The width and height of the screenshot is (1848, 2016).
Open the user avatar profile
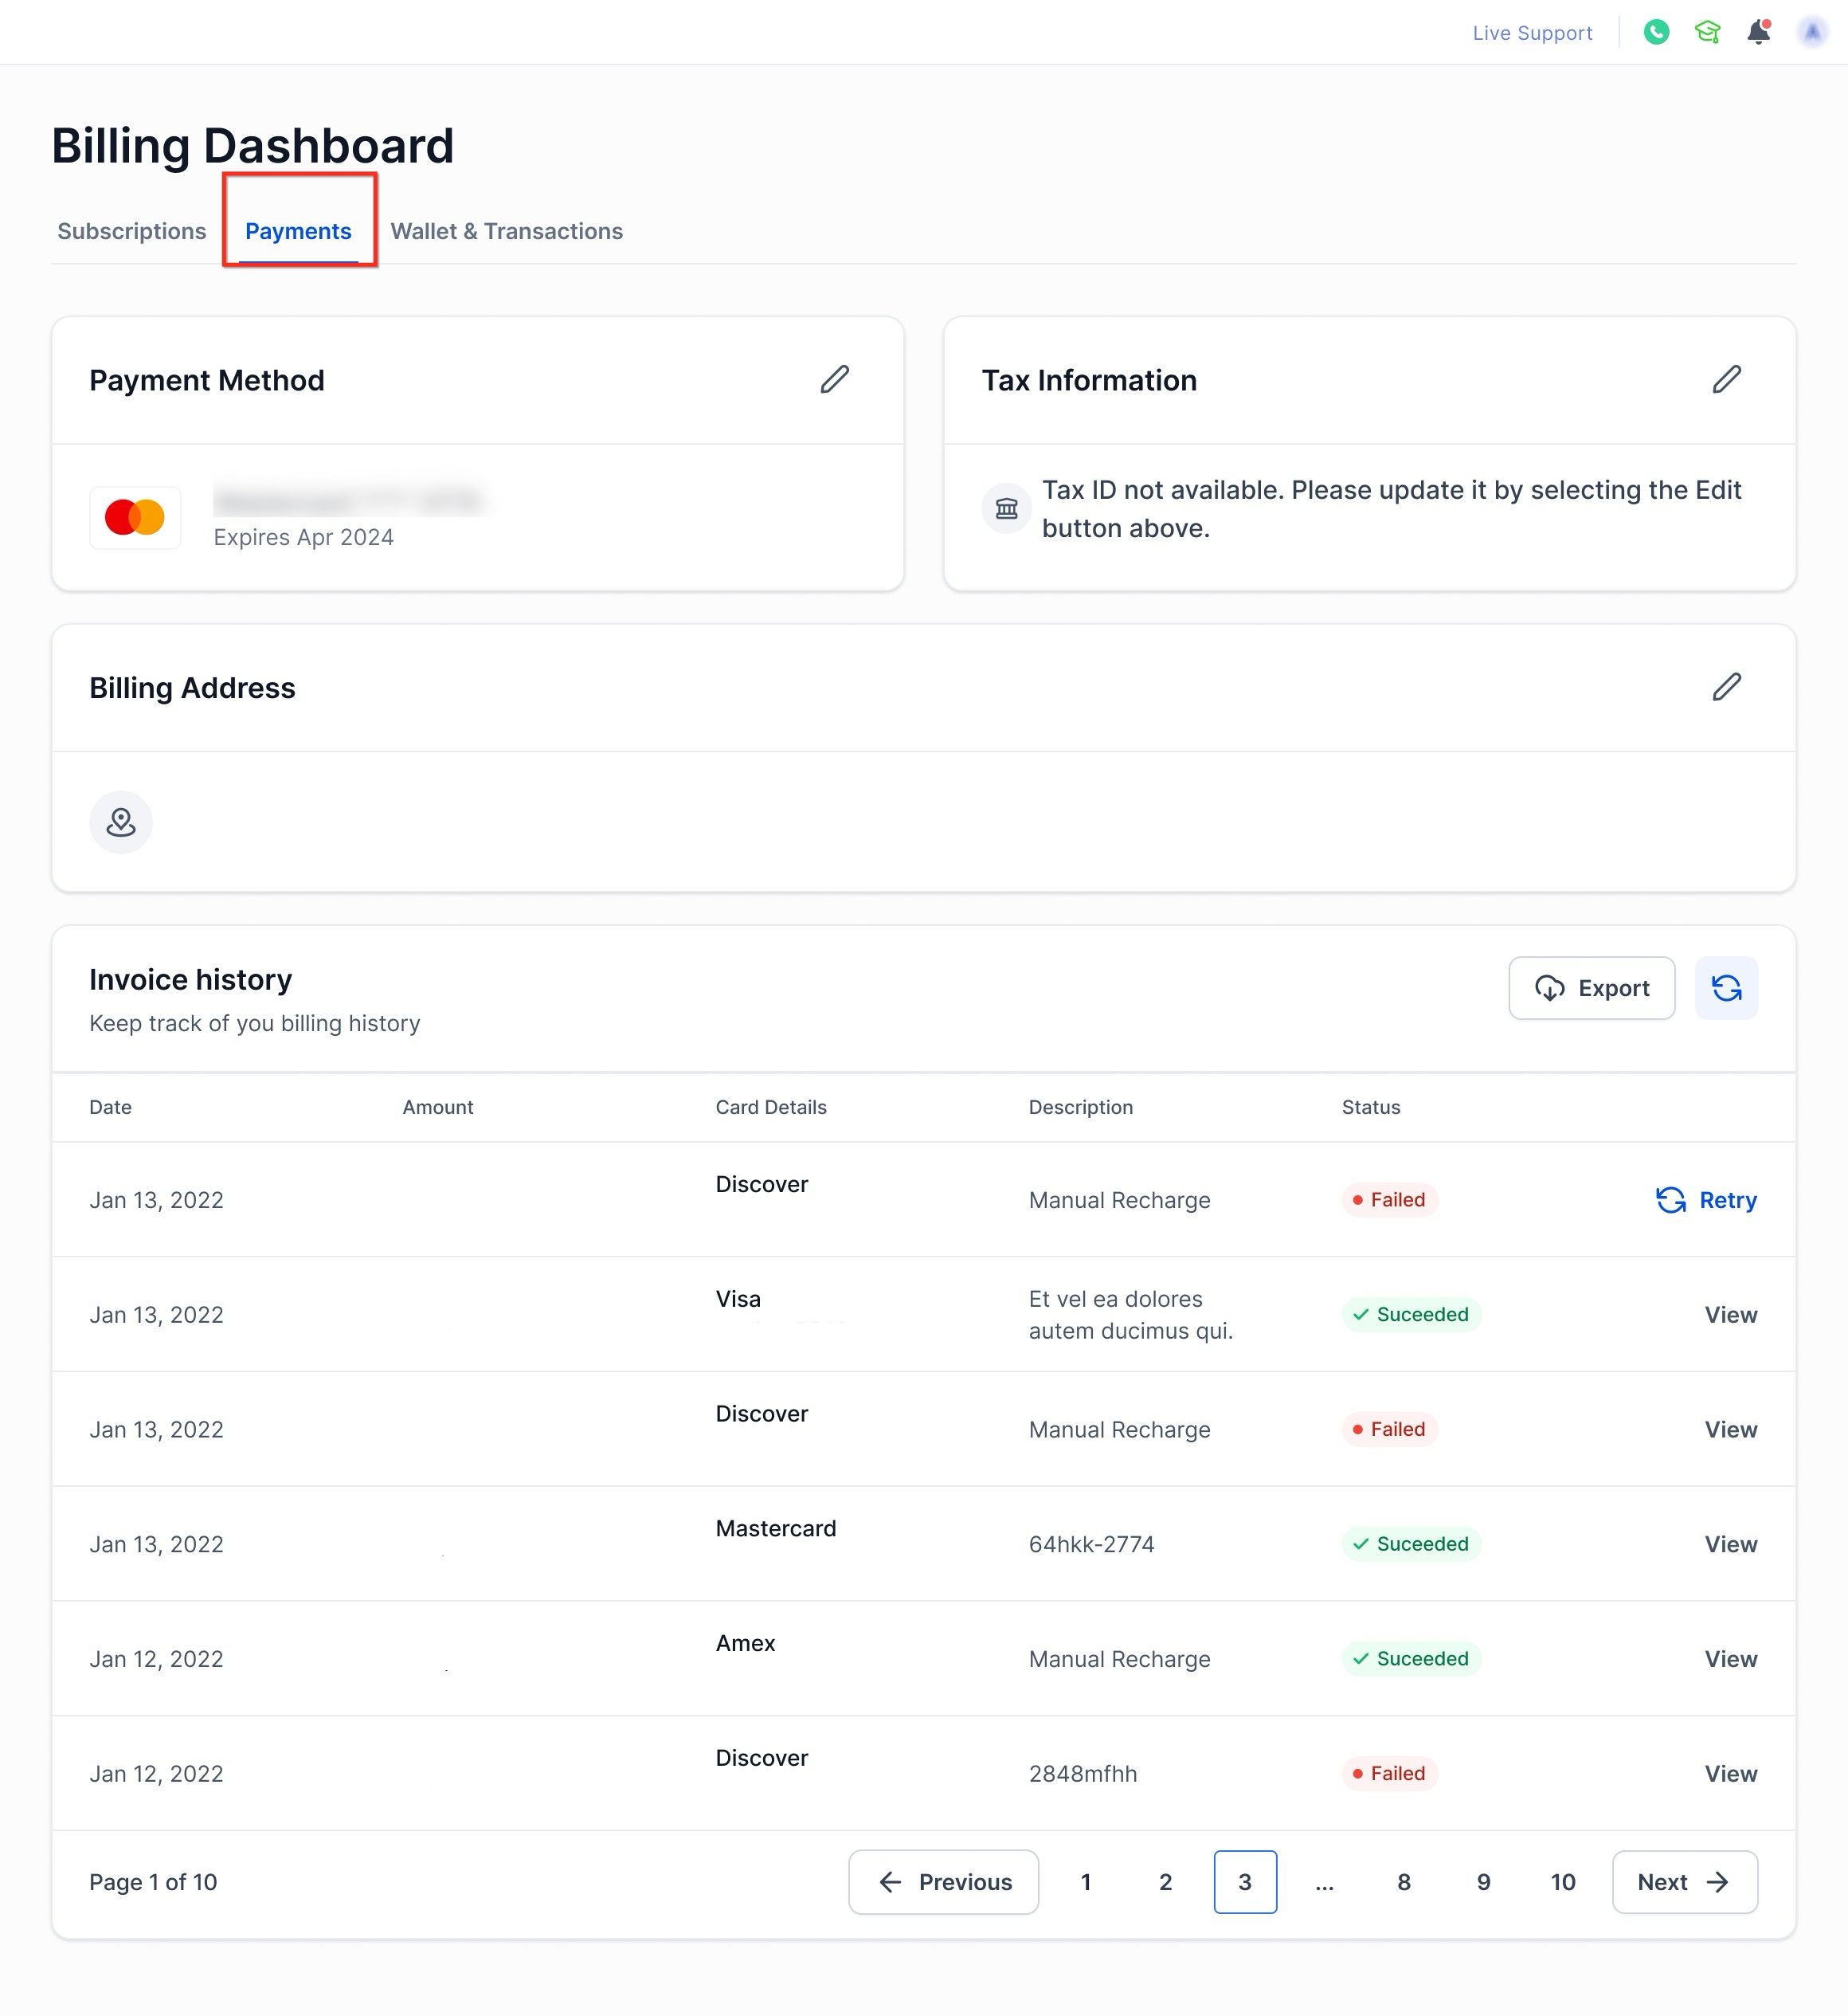pos(1812,32)
